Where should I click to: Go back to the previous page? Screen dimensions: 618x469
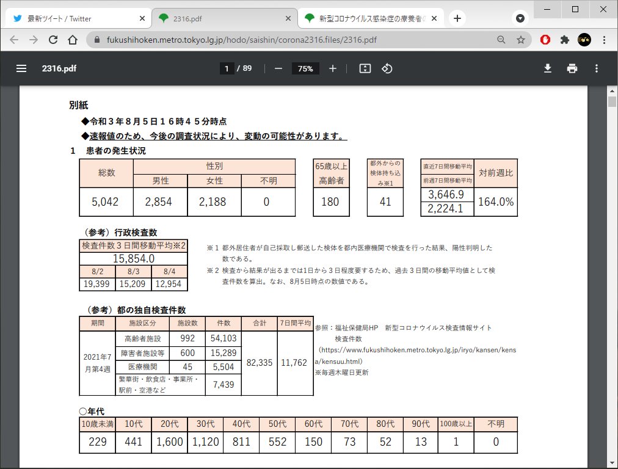pos(14,40)
